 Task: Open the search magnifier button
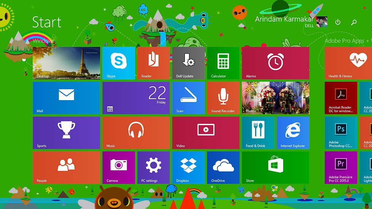pos(354,22)
